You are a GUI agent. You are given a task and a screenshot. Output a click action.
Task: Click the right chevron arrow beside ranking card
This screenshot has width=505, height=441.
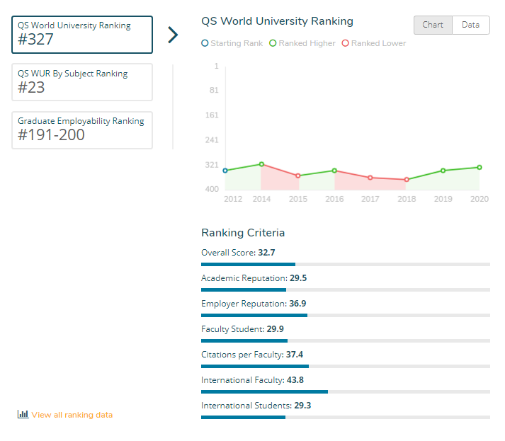pos(173,35)
